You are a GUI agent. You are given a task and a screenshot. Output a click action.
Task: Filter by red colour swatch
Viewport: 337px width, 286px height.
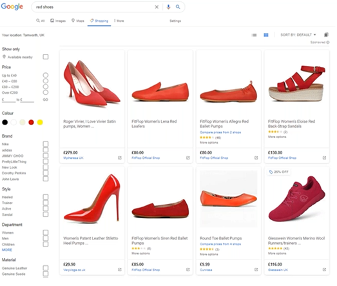pyautogui.click(x=31, y=122)
